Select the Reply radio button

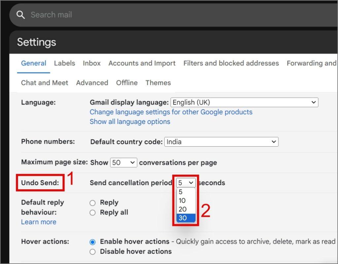click(92, 203)
